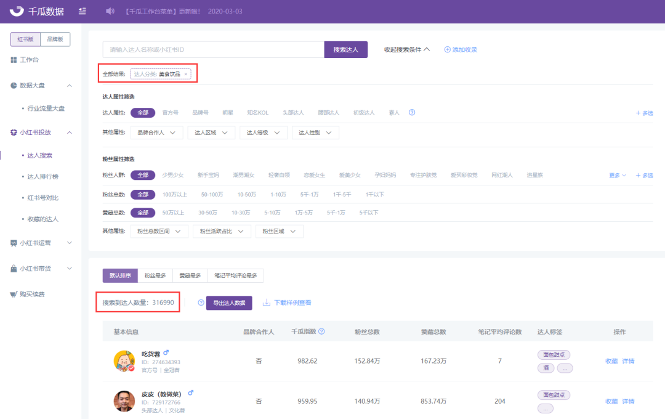
Task: Open the 达人区域 dropdown
Action: pyautogui.click(x=211, y=133)
